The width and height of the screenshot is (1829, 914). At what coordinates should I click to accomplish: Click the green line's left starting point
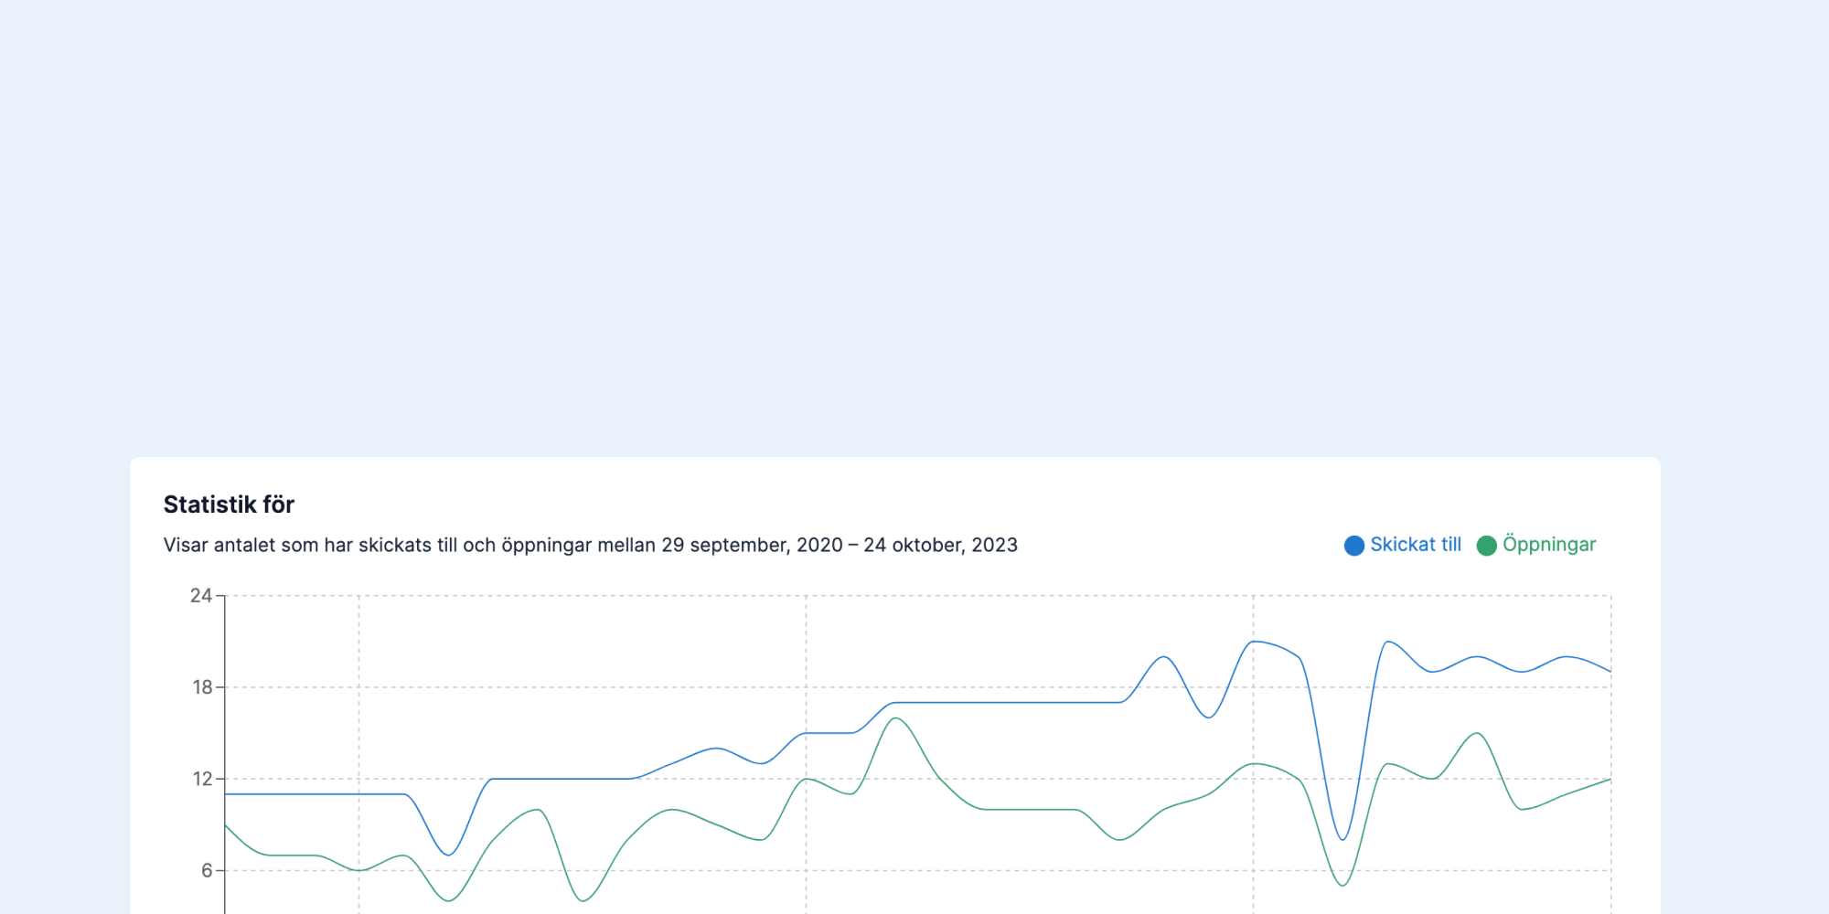pos(227,825)
